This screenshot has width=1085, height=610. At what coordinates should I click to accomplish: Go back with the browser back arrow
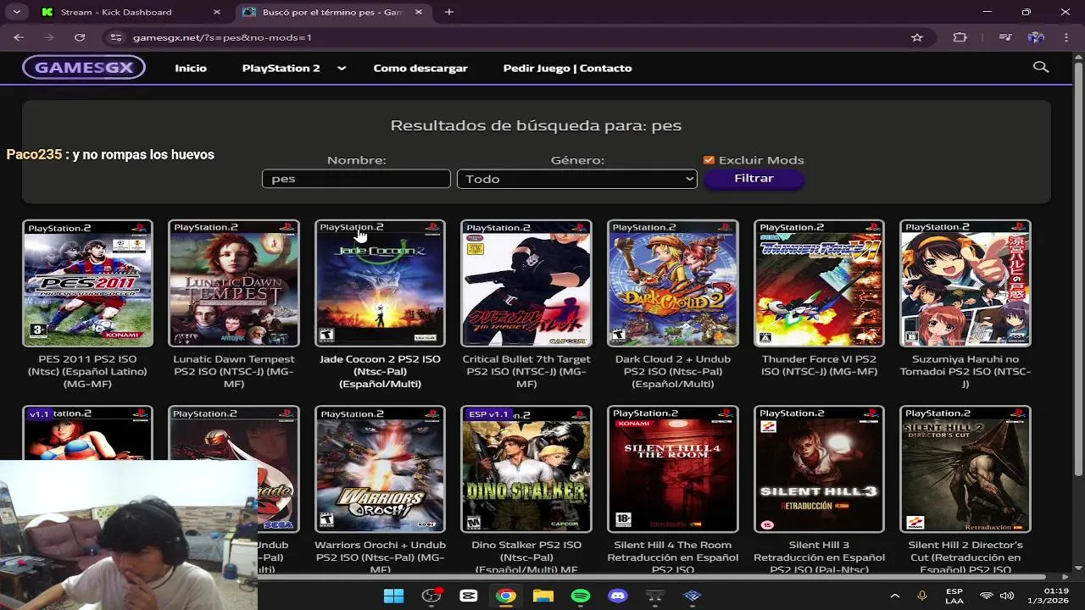click(x=19, y=37)
